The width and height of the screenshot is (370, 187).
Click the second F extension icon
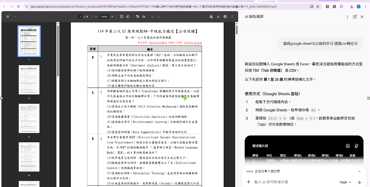tap(334, 6)
